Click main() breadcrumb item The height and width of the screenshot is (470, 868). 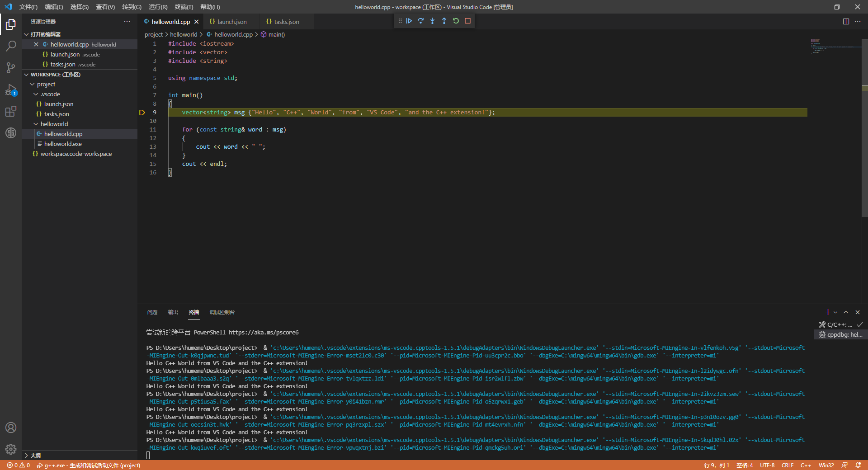click(x=273, y=34)
